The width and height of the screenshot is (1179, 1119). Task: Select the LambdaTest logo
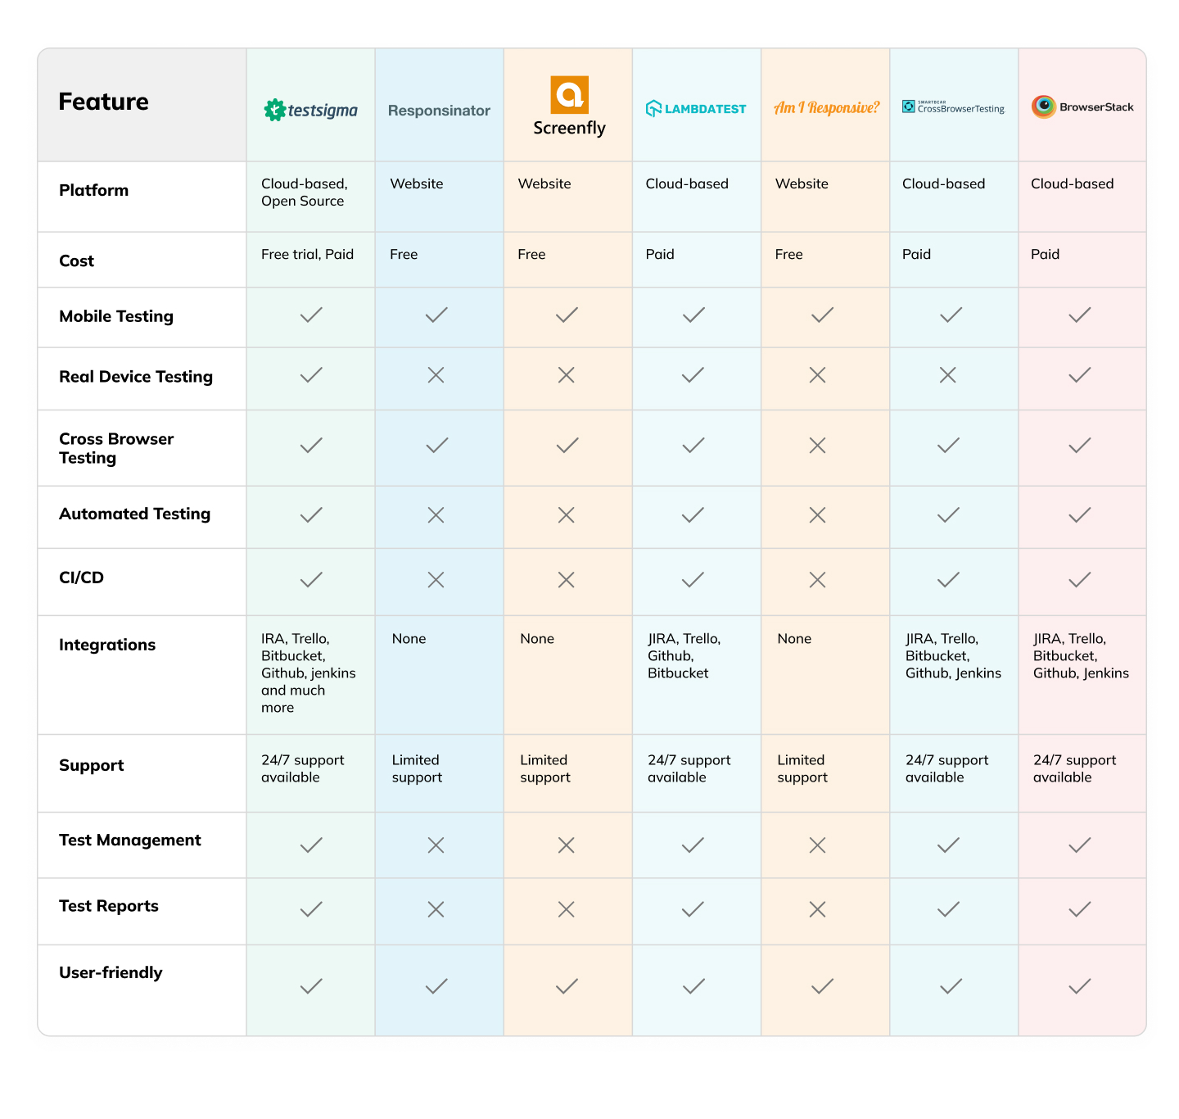(x=696, y=108)
